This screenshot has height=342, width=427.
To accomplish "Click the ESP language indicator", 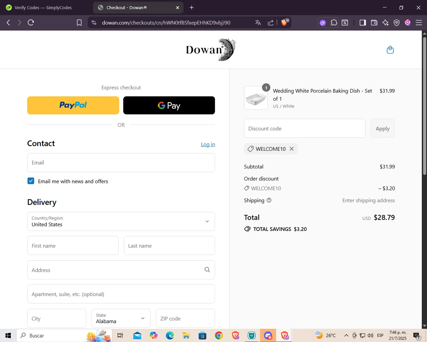I will point(380,335).
